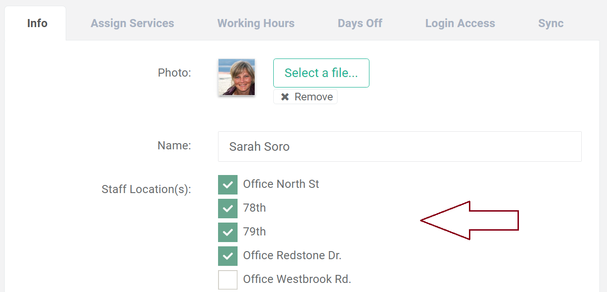Switch to the Sync tab
This screenshot has width=607, height=292.
coord(550,23)
